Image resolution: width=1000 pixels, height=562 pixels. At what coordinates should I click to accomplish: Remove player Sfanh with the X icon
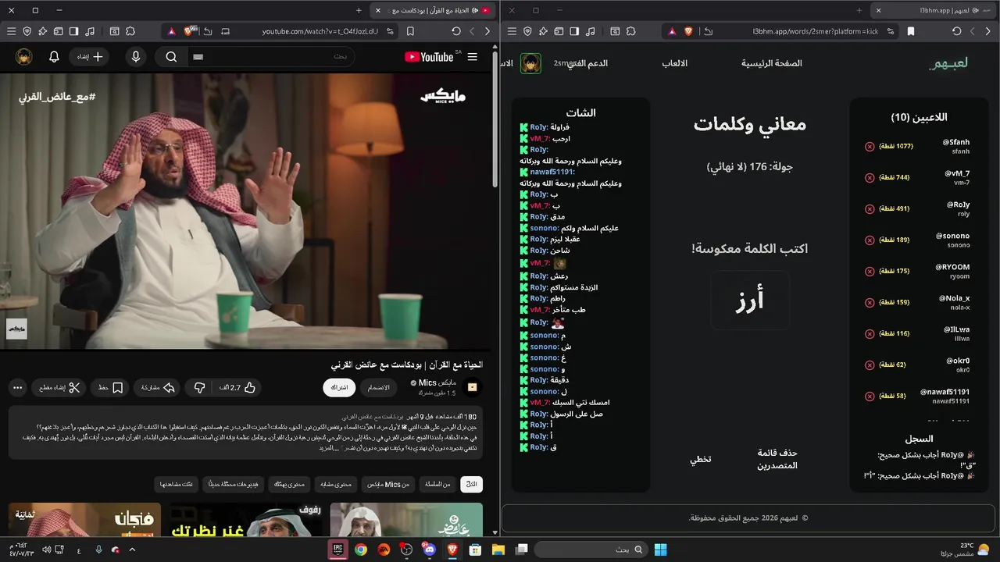[870, 147]
